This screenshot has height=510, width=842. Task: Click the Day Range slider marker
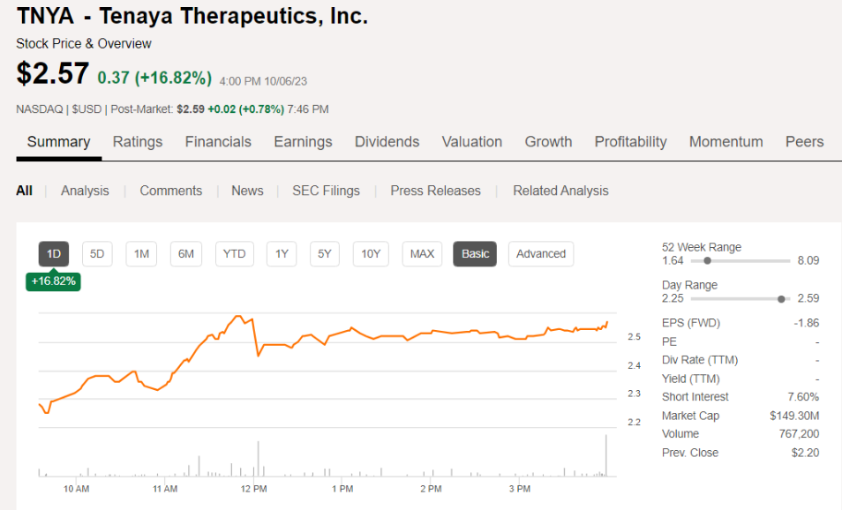(781, 299)
